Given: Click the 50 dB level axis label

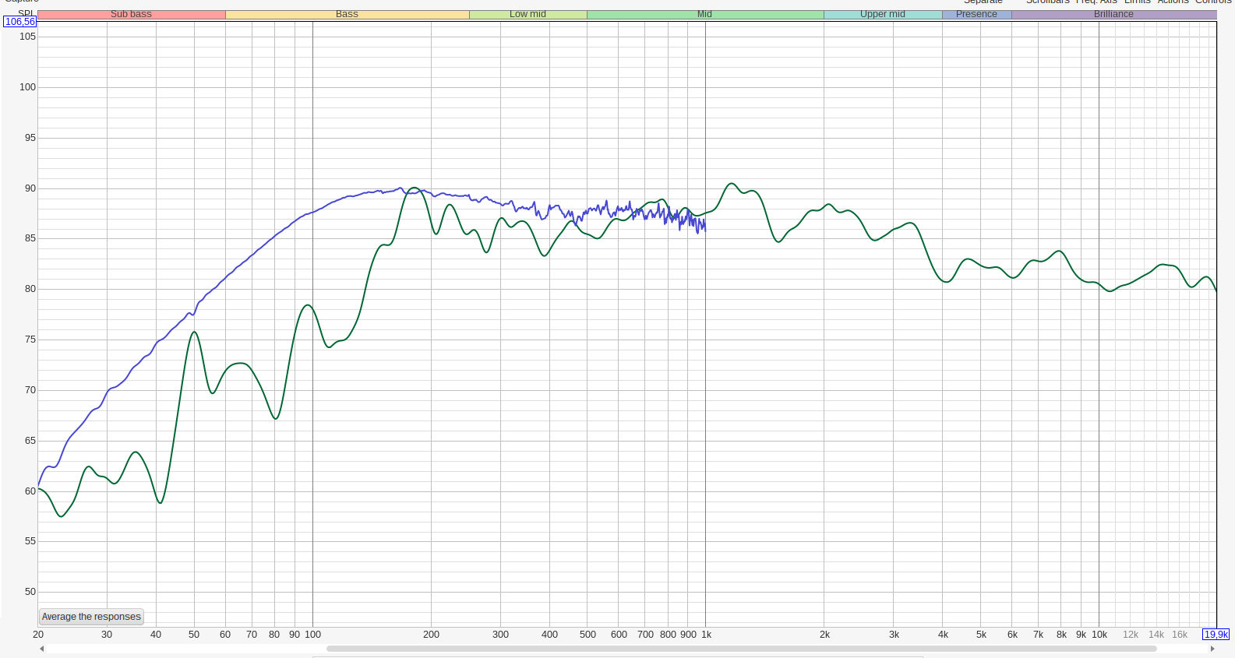Looking at the screenshot, I should coord(30,592).
